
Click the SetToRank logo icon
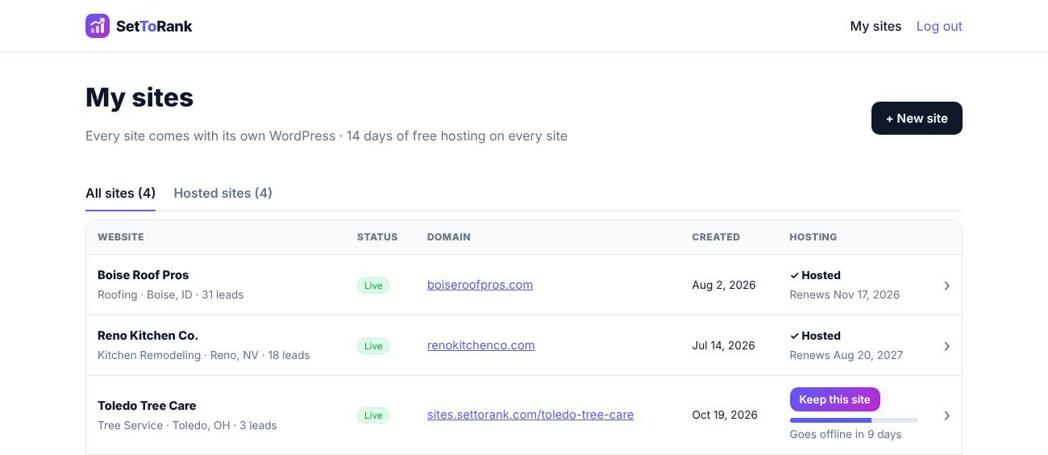pos(98,26)
